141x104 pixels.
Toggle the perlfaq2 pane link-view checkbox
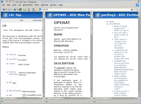point(137,101)
